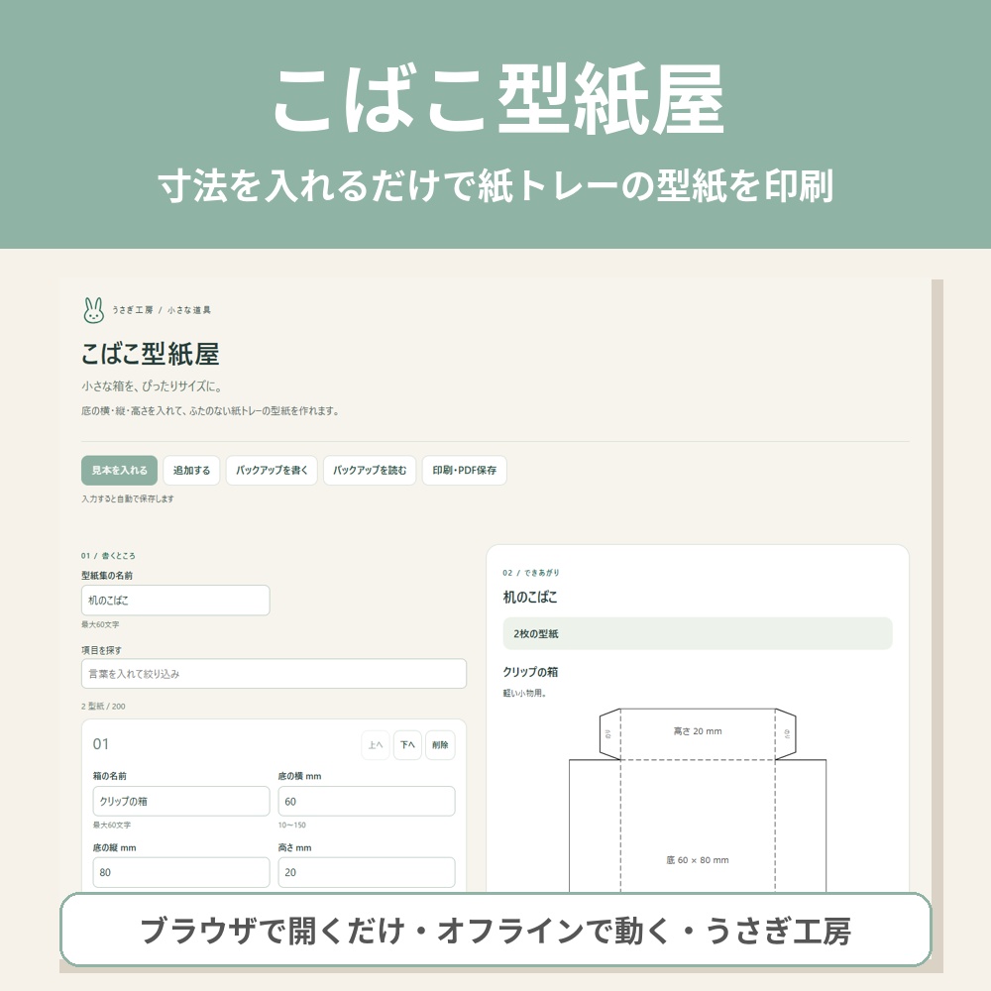Focus the 型紙集の名前 input field

click(x=175, y=601)
